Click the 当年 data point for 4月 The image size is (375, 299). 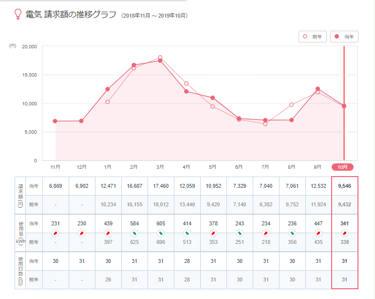pyautogui.click(x=187, y=92)
